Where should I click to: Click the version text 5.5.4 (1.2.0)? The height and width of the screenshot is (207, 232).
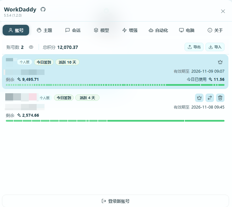(13, 15)
